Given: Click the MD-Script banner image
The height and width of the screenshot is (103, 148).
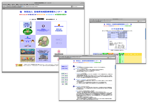Looking at the screenshot, I should click(28, 59).
